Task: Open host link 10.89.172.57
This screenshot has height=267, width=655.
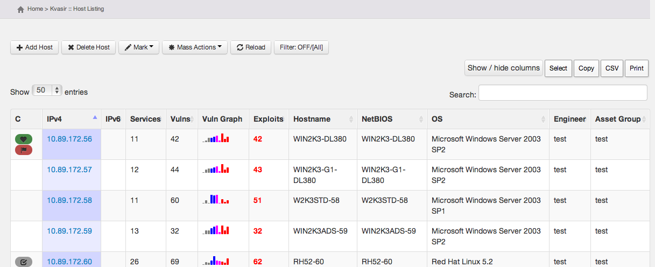Action: (69, 170)
